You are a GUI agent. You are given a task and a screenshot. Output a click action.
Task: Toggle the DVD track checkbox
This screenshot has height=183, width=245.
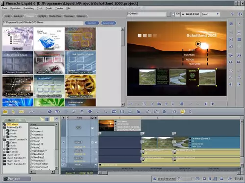[x=92, y=128]
